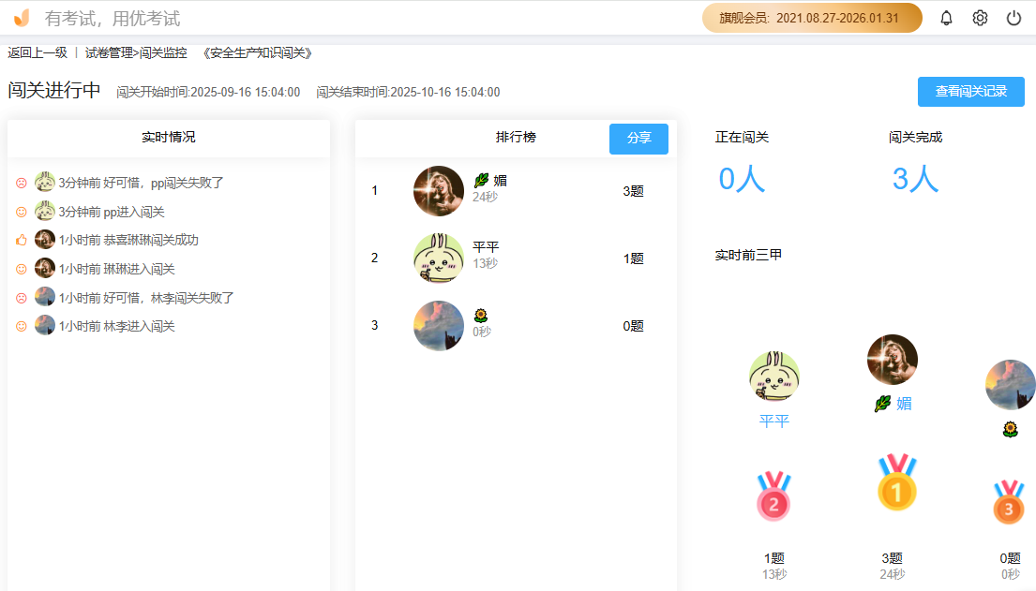
Task: Click the 查看闯关记录 button
Action: click(970, 92)
